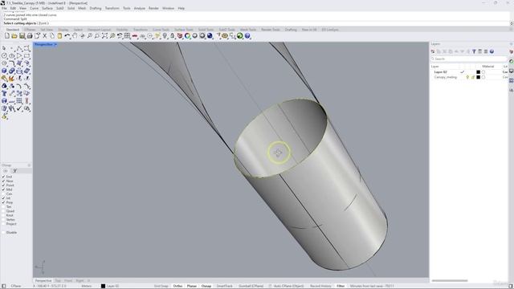The image size is (514, 289).
Task: Toggle Planar in status bar
Action: pyautogui.click(x=192, y=286)
